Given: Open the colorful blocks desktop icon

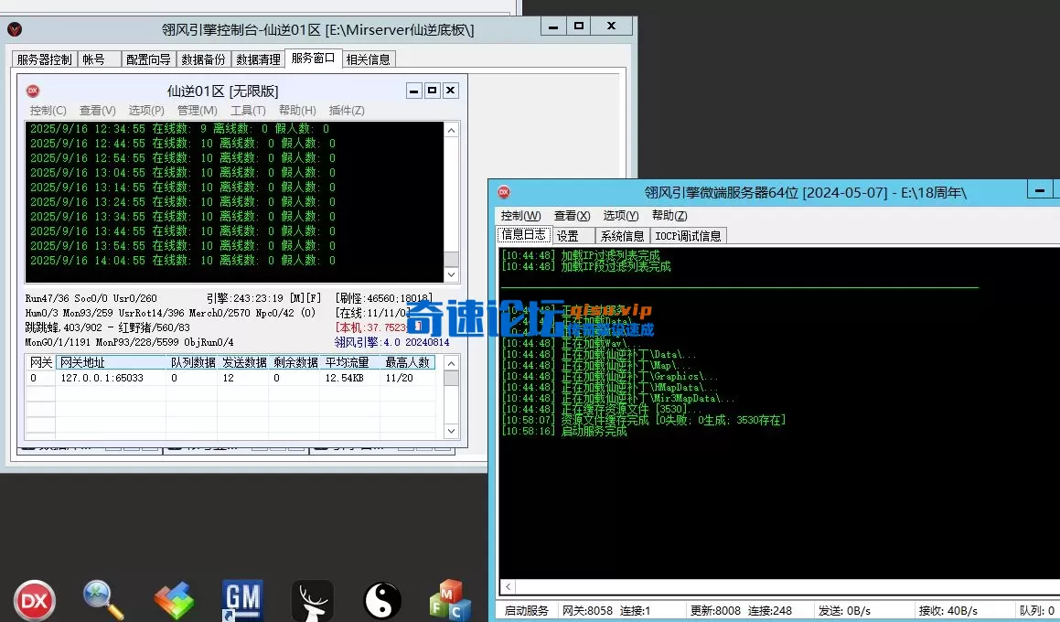Looking at the screenshot, I should [174, 600].
